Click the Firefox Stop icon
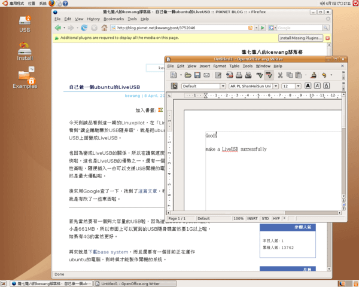 (94, 28)
